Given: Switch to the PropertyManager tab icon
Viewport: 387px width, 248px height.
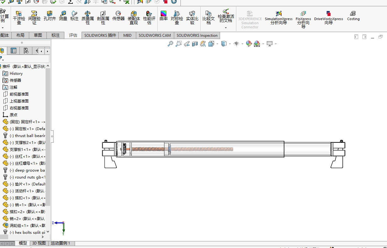Looking at the screenshot, I should [x=13, y=51].
